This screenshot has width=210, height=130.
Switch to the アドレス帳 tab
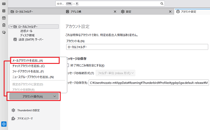[x=76, y=12]
